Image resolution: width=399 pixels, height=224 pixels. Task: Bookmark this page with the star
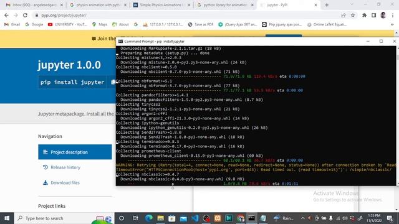point(353,15)
